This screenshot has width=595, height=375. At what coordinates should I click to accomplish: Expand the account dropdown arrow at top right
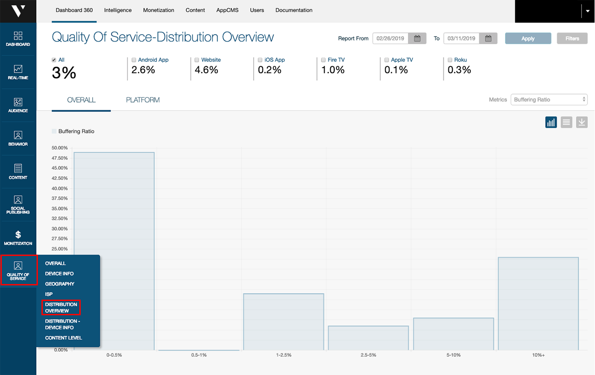(588, 11)
